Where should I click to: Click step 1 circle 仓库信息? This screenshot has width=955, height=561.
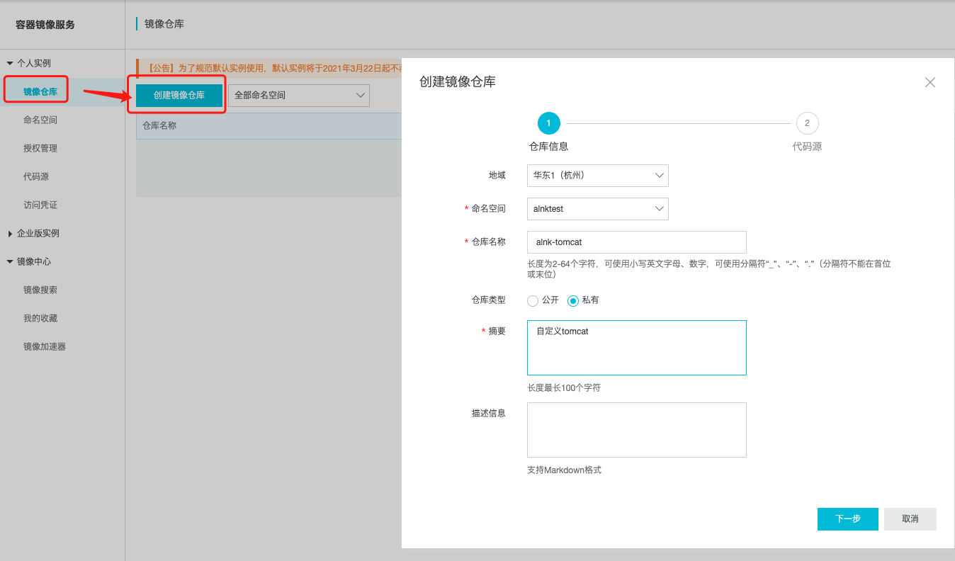(x=549, y=123)
